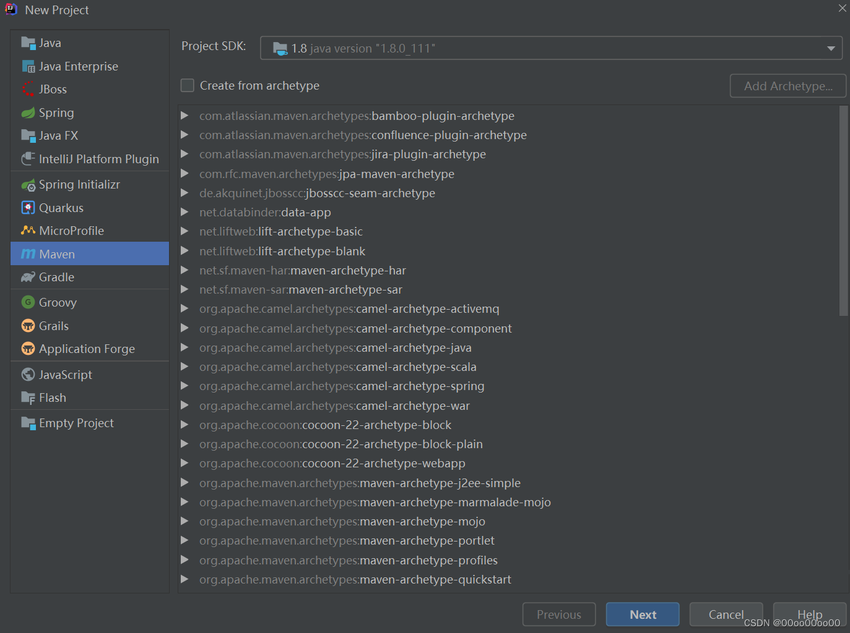Click the Maven 'm' icon
The height and width of the screenshot is (633, 850).
pos(28,254)
